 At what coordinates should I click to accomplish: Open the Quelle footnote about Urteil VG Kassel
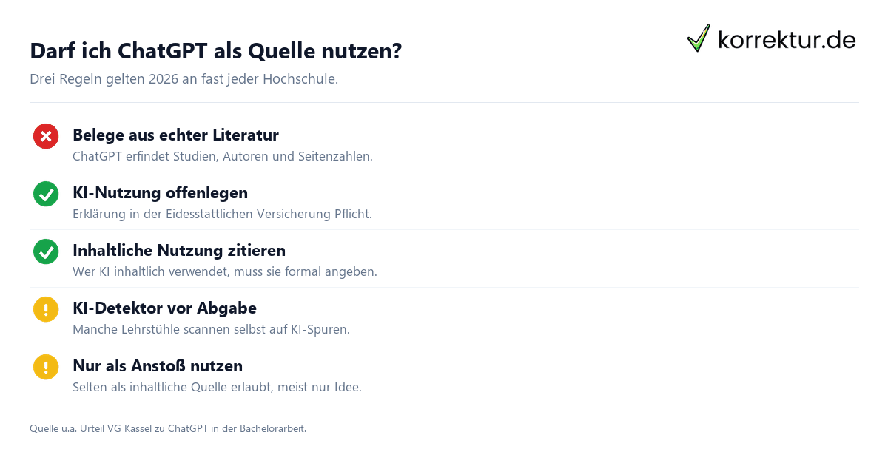click(x=168, y=428)
